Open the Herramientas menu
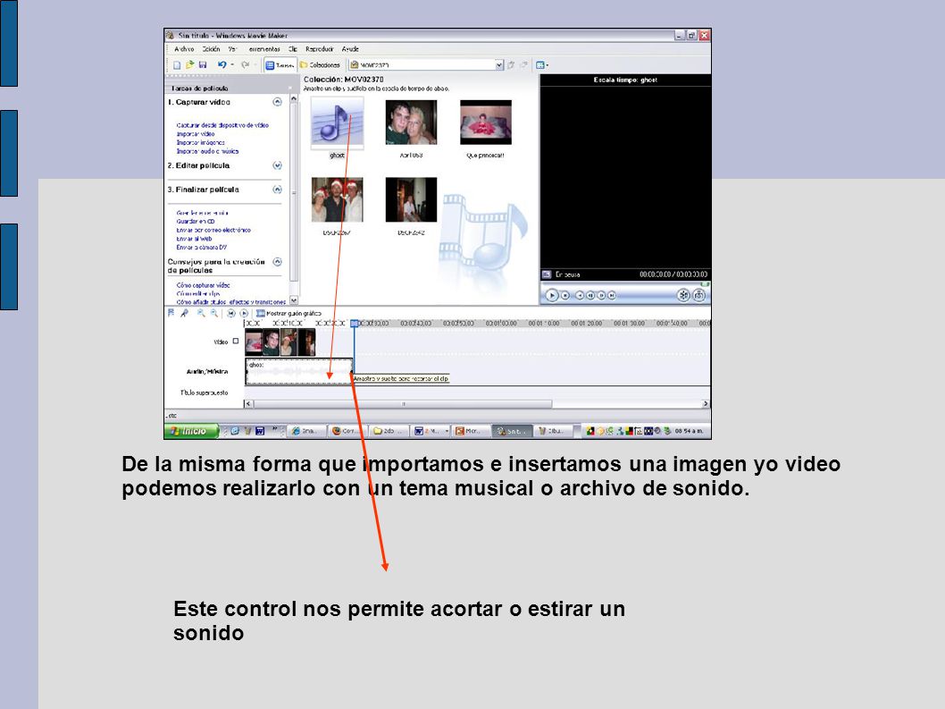 [264, 49]
